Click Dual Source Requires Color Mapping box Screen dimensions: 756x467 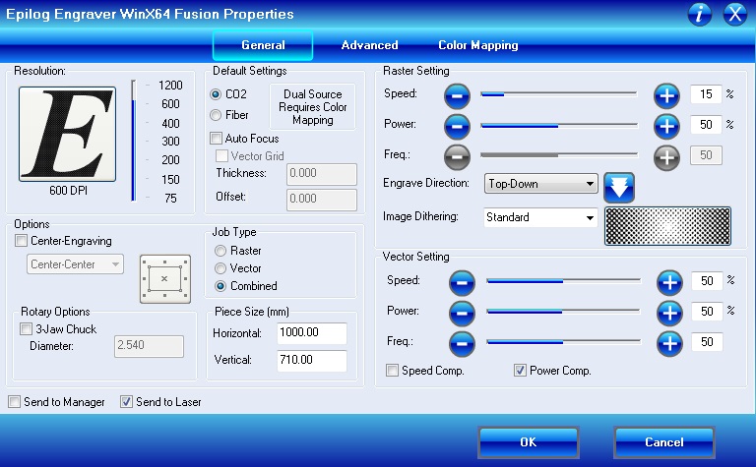pyautogui.click(x=312, y=107)
